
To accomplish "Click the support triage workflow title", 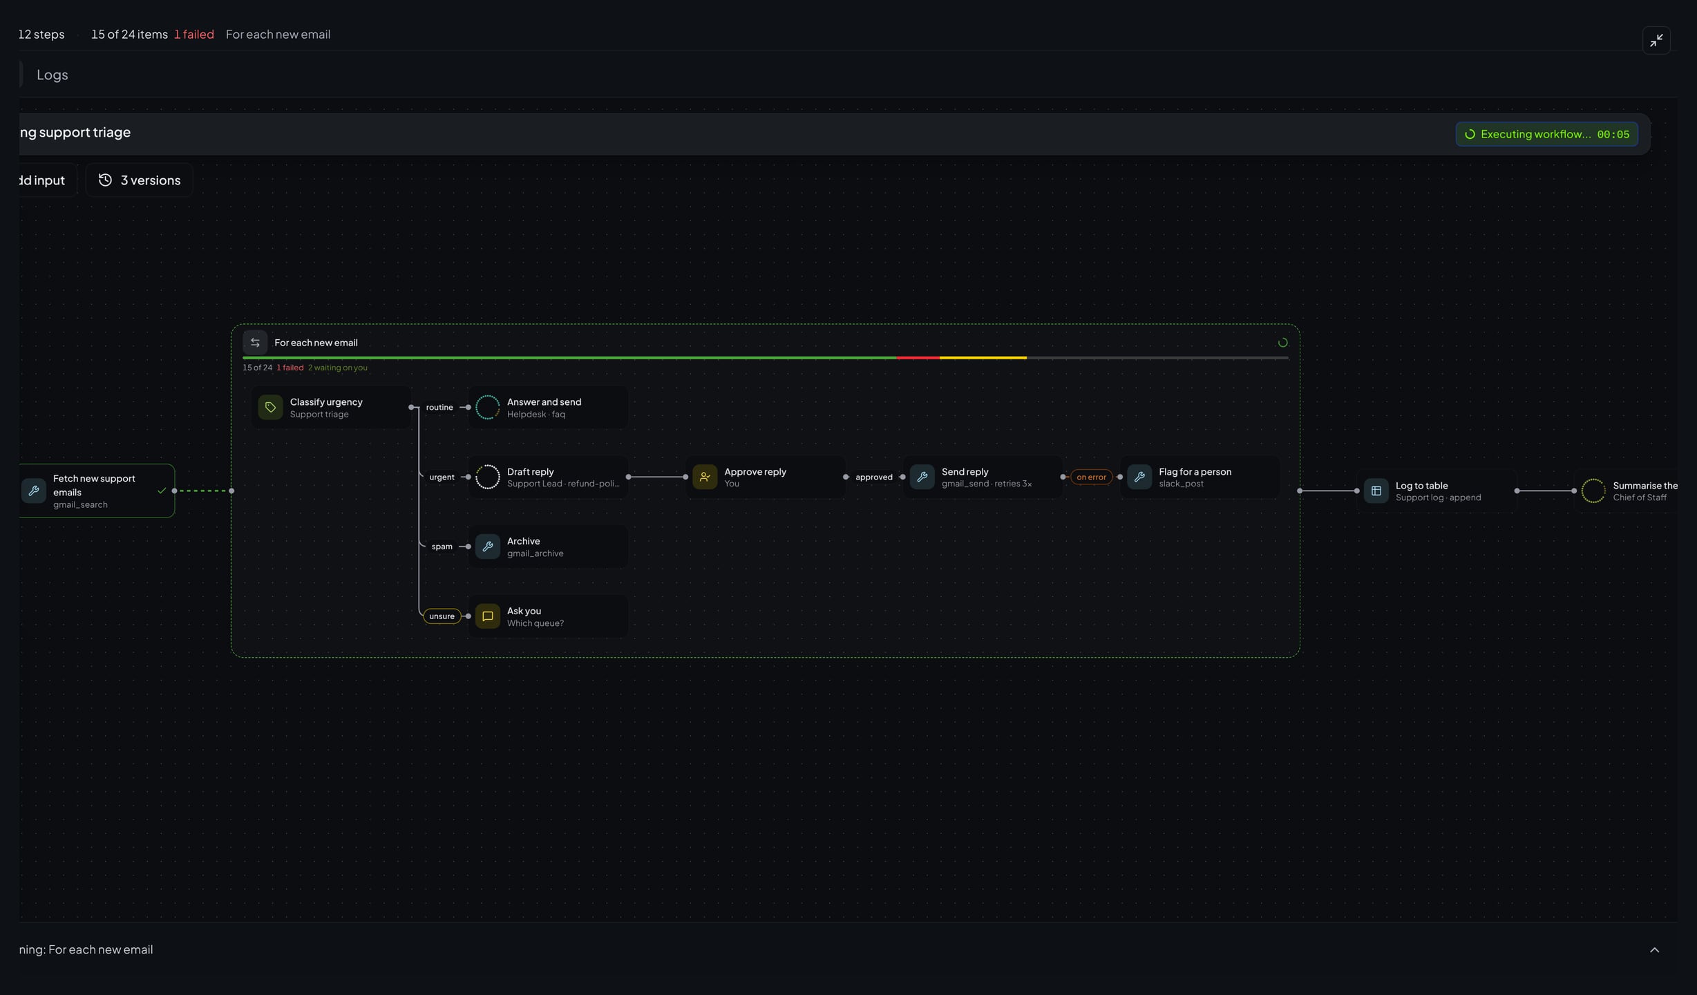I will tap(75, 133).
